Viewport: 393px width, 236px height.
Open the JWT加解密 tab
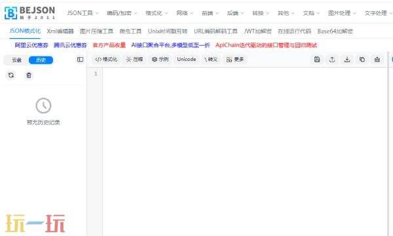pos(257,31)
